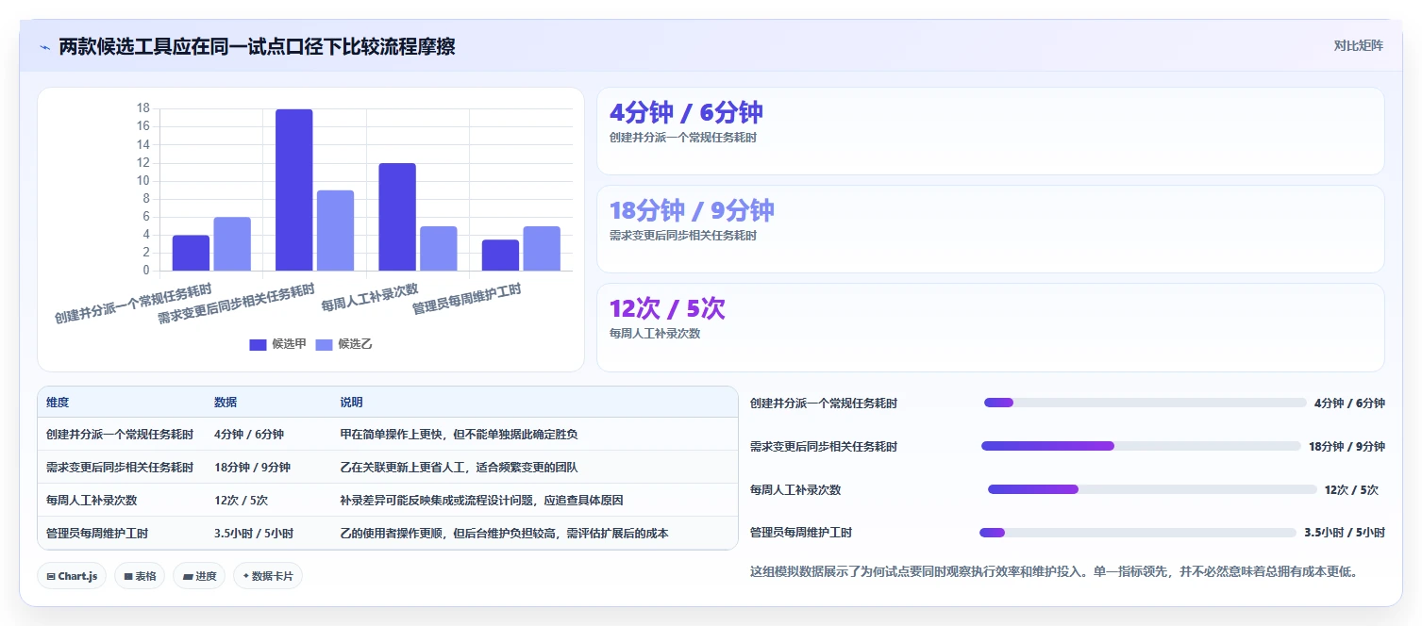1422x626 pixels.
Task: Click x-axis label 管理员每周维护工时 in chart
Action: [x=467, y=300]
